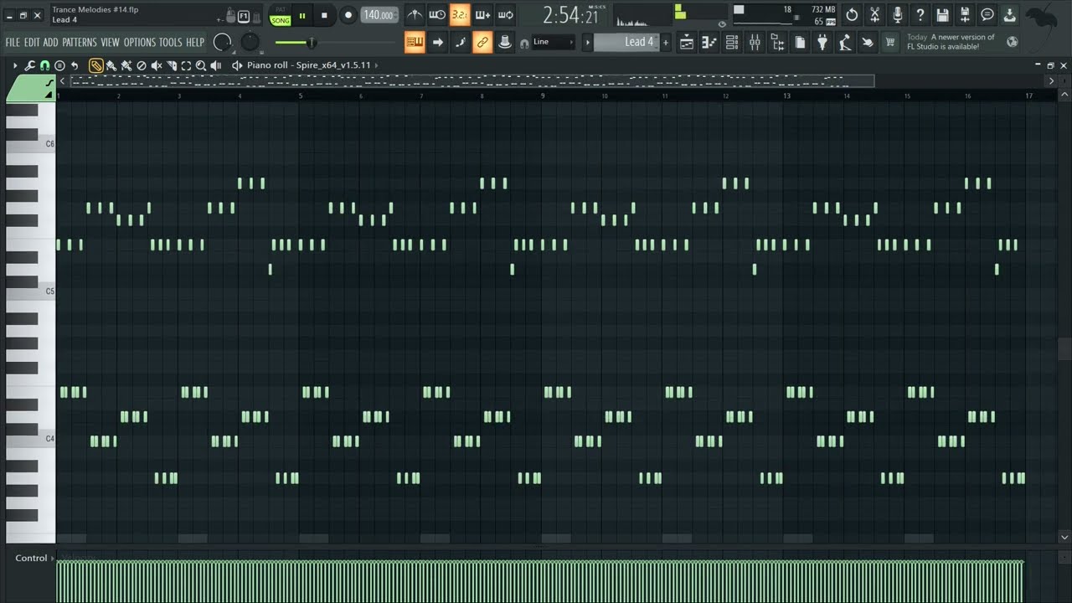The width and height of the screenshot is (1072, 603).
Task: Select the Slice tool in piano roll
Action: point(171,65)
